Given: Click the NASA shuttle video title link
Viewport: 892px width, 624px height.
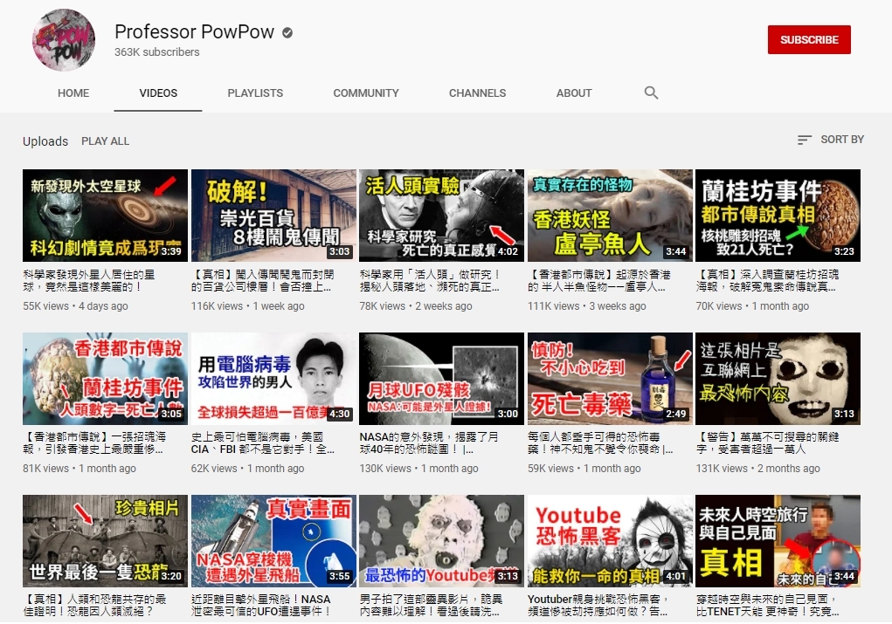Looking at the screenshot, I should tap(273, 606).
